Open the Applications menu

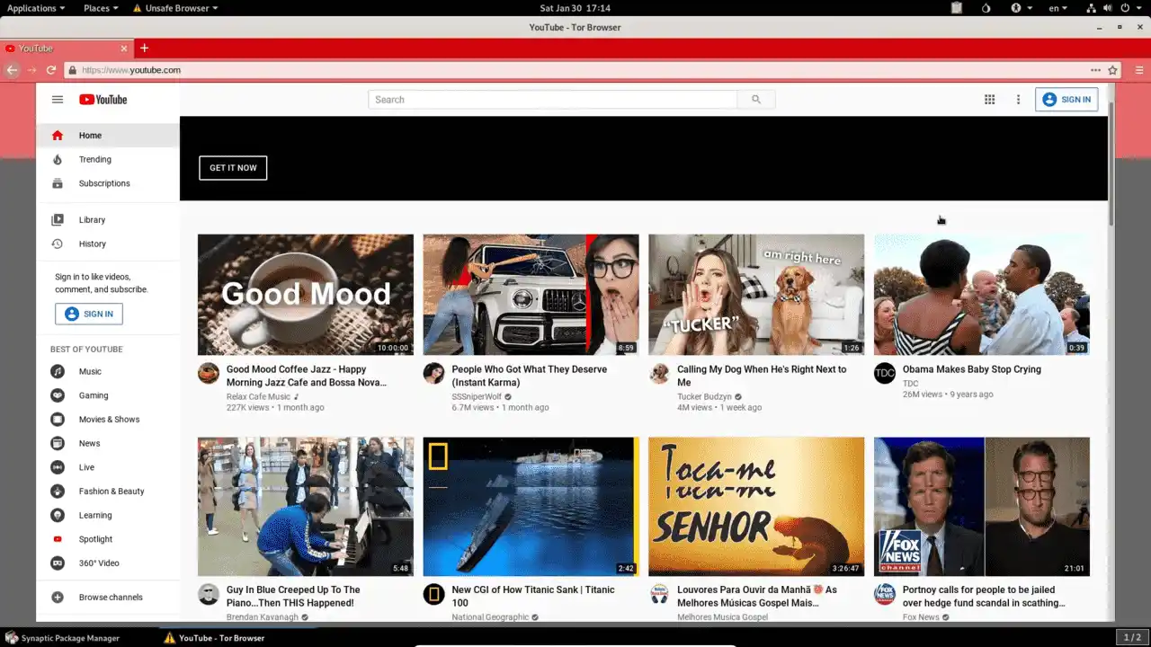pyautogui.click(x=36, y=8)
